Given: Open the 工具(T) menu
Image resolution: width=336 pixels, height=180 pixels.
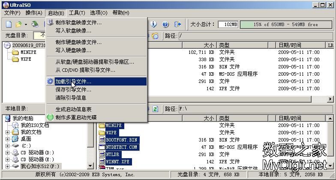Looking at the screenshot, I should click(x=77, y=13).
